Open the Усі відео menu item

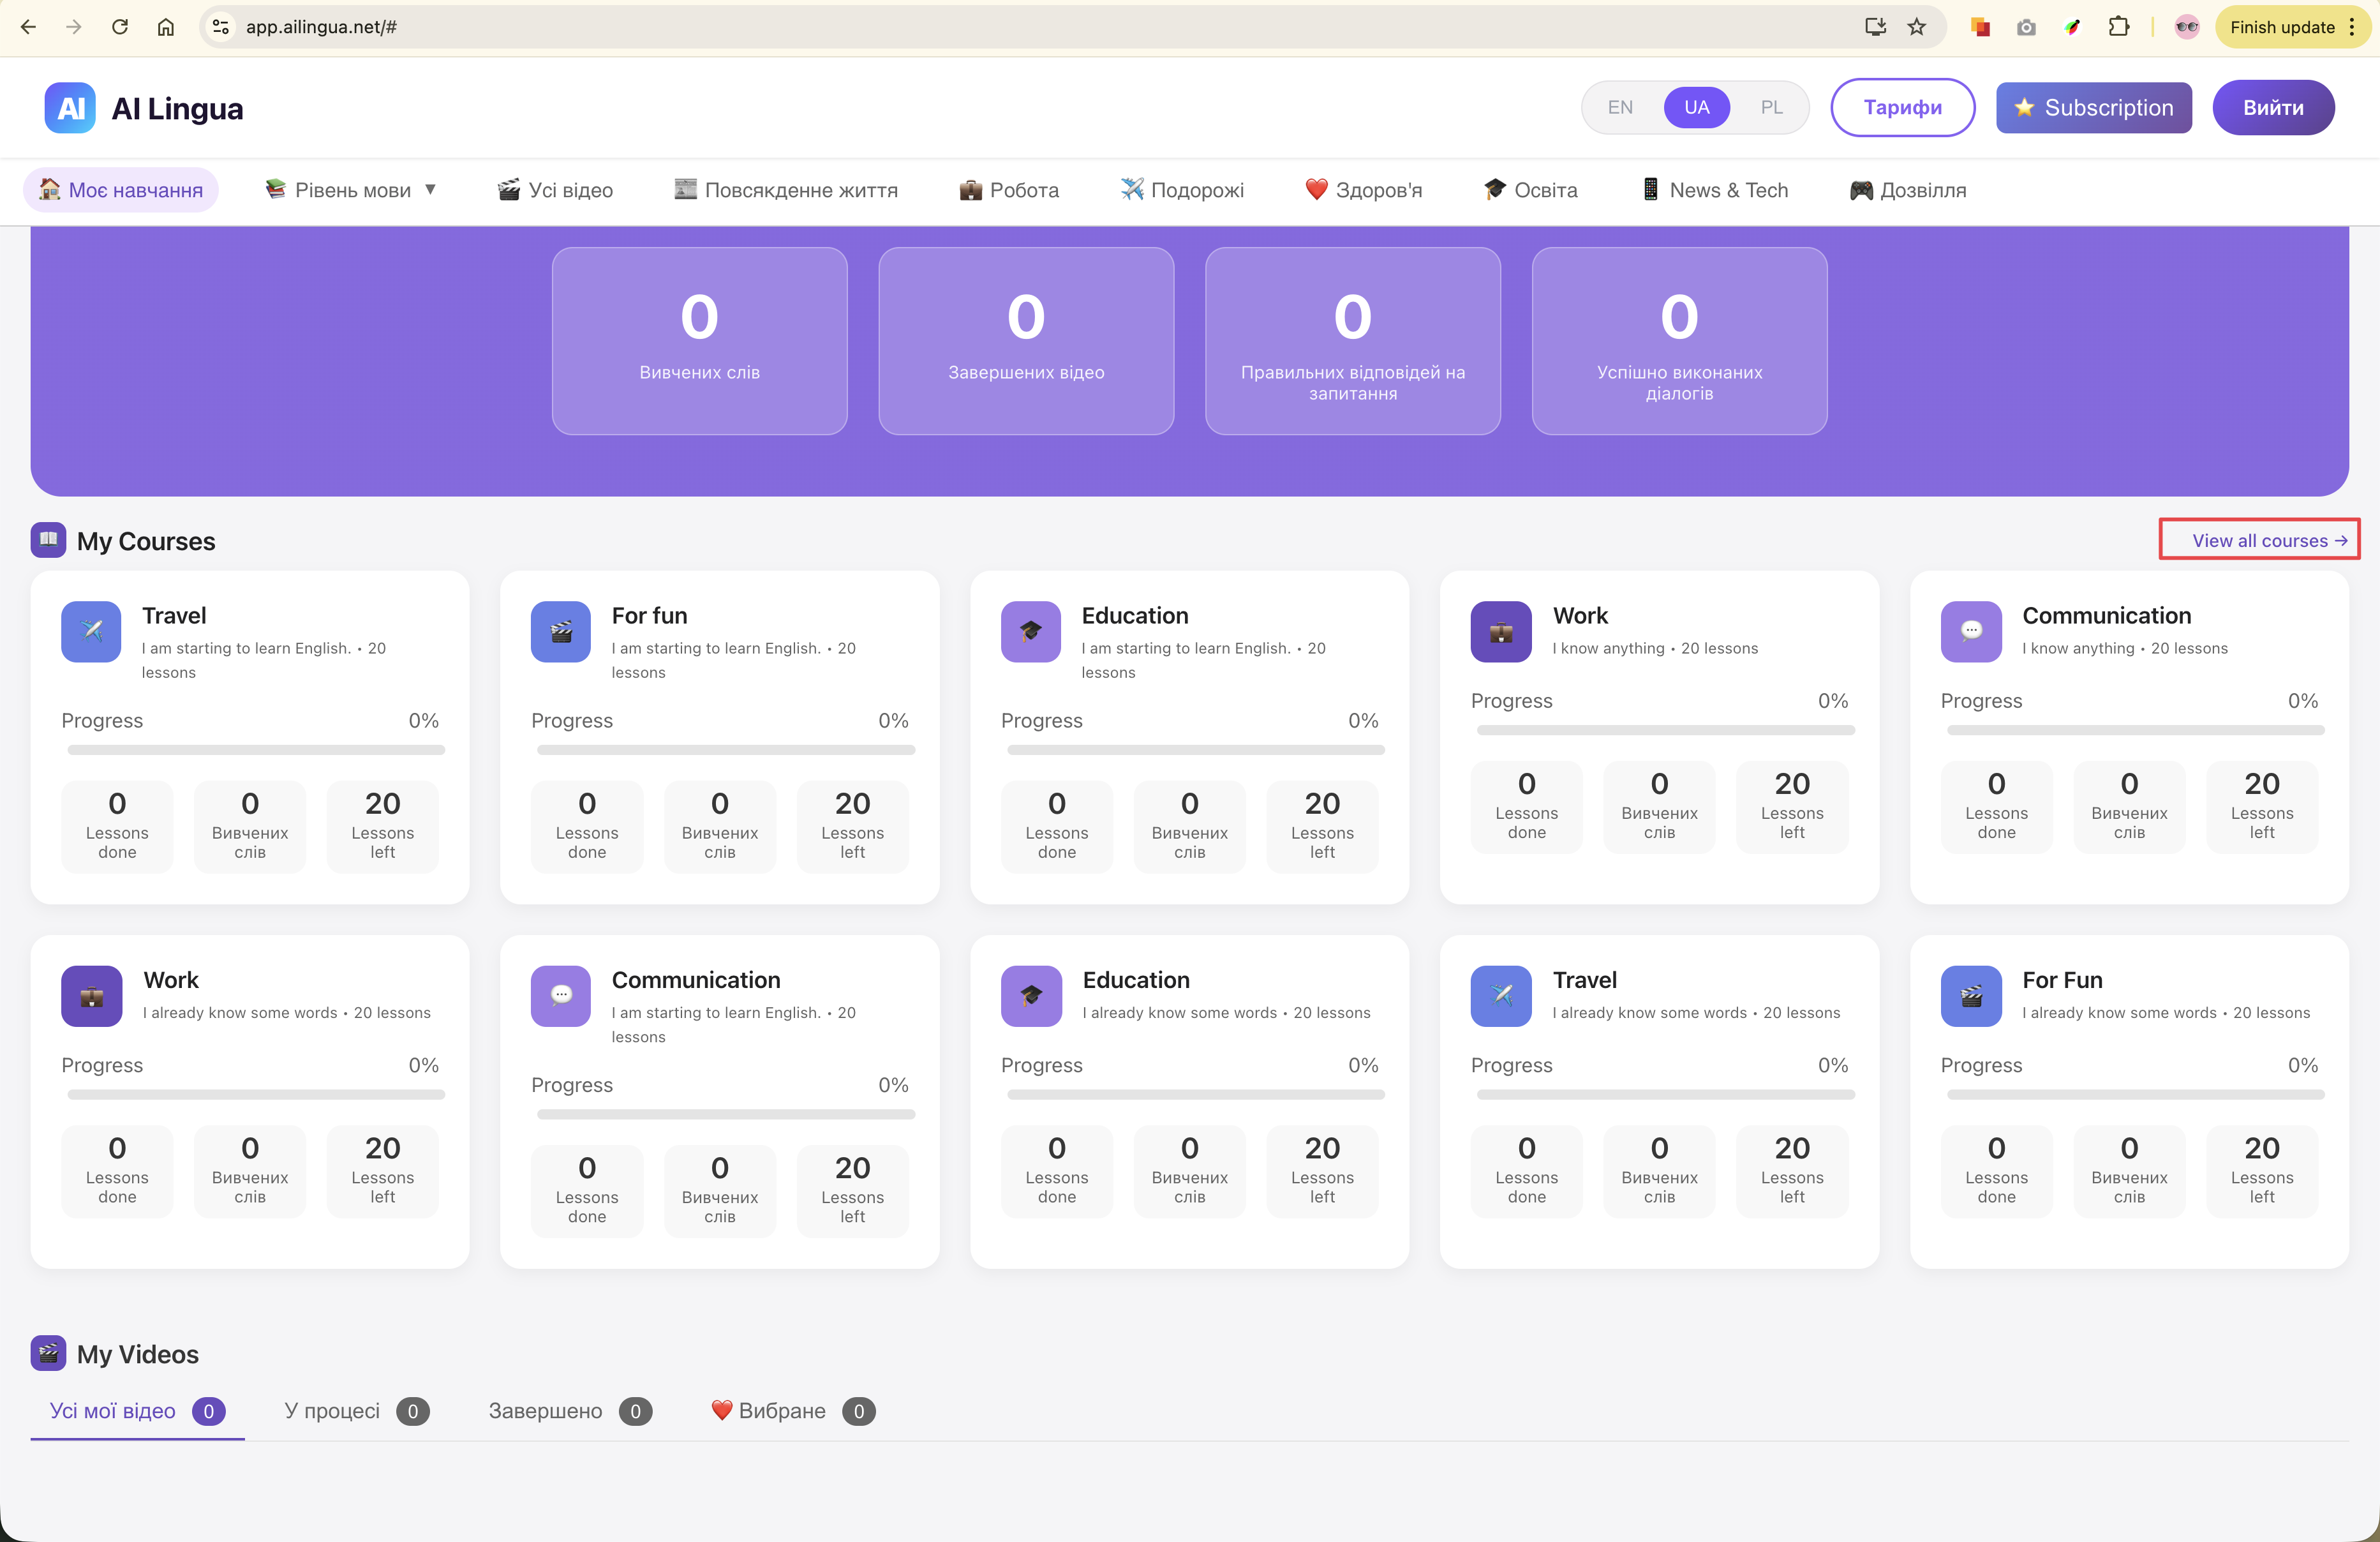pyautogui.click(x=556, y=190)
